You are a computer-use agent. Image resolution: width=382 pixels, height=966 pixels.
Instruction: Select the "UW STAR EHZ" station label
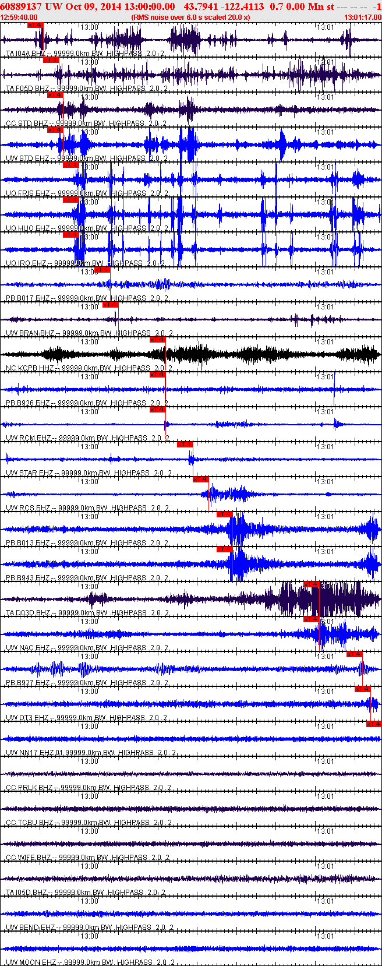[30, 473]
